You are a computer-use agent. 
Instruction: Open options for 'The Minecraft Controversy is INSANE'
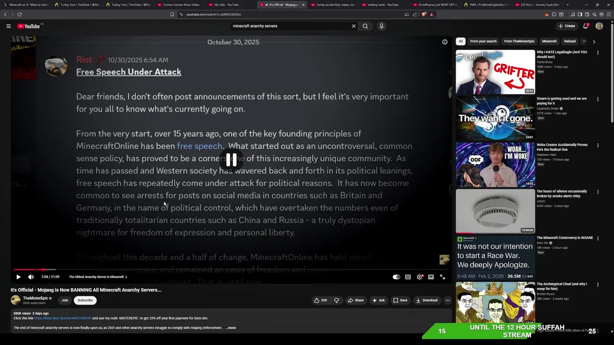tap(598, 238)
